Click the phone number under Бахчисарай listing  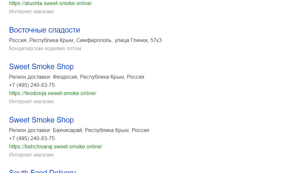click(32, 139)
